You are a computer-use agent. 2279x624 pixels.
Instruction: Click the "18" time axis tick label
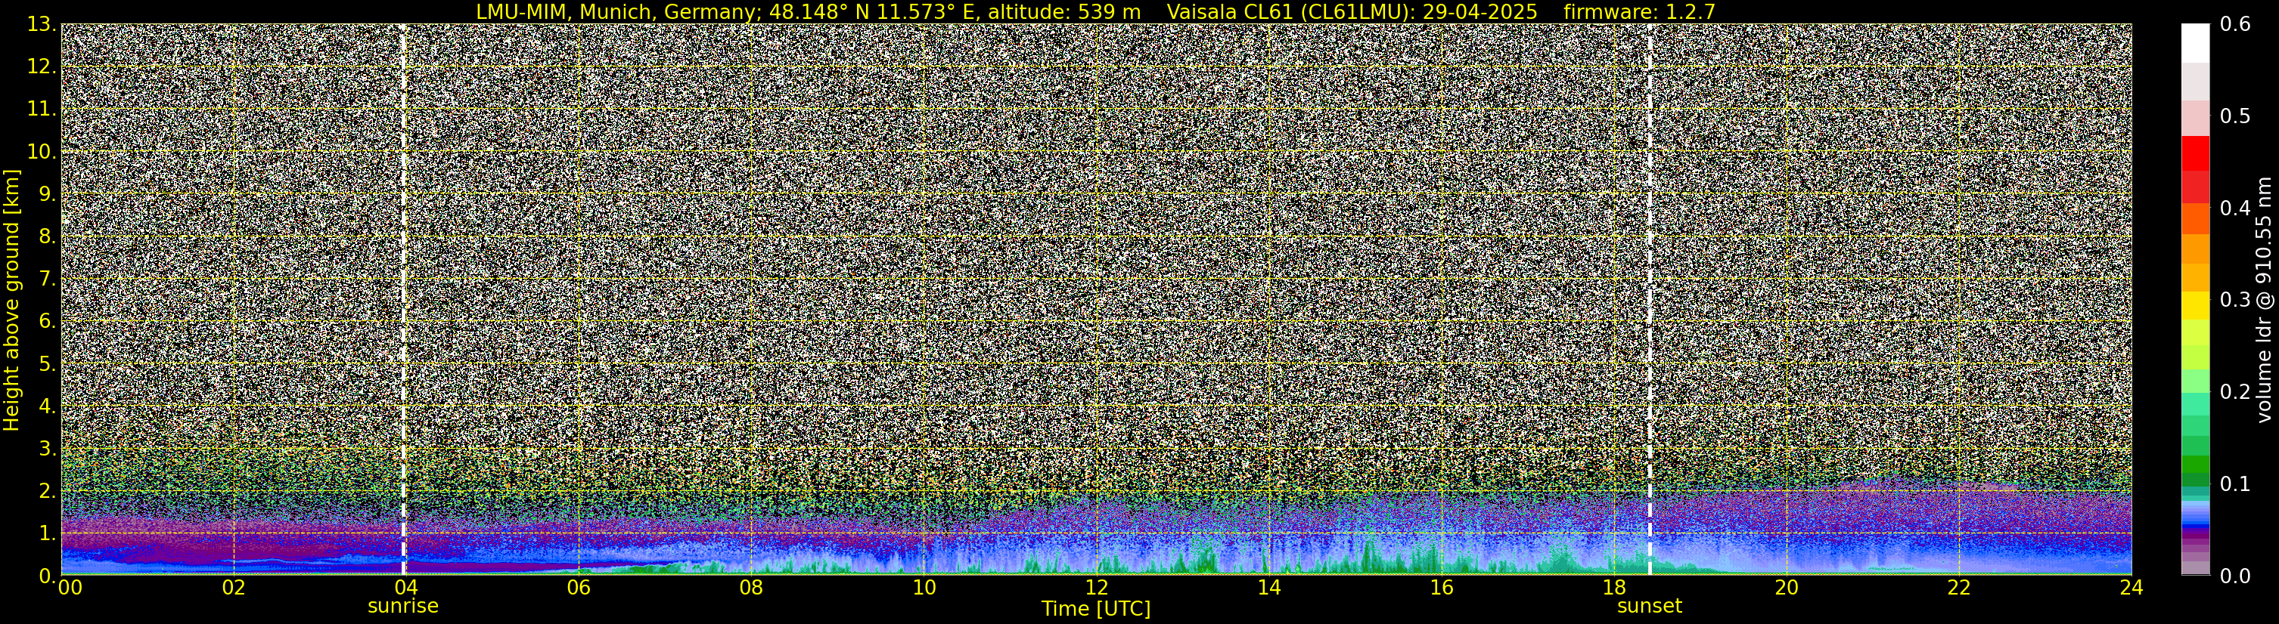click(1613, 588)
